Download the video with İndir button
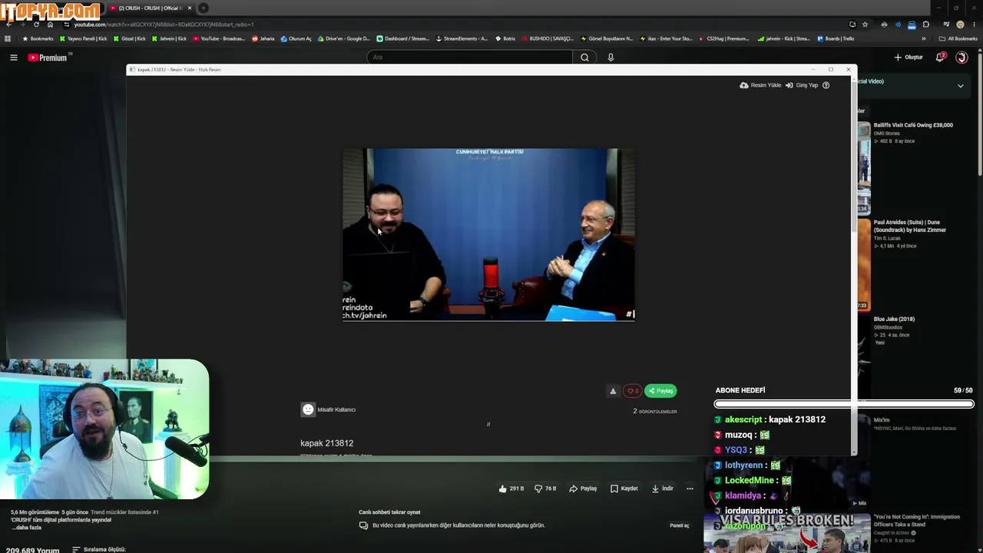This screenshot has width=983, height=553. click(662, 488)
